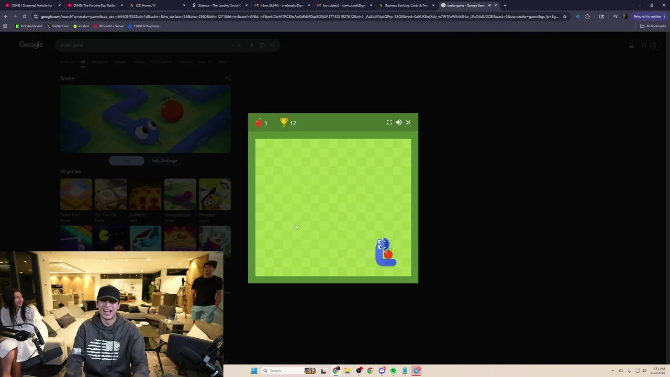This screenshot has height=377, width=670.
Task: Bookmark this page with star icon
Action: click(564, 16)
